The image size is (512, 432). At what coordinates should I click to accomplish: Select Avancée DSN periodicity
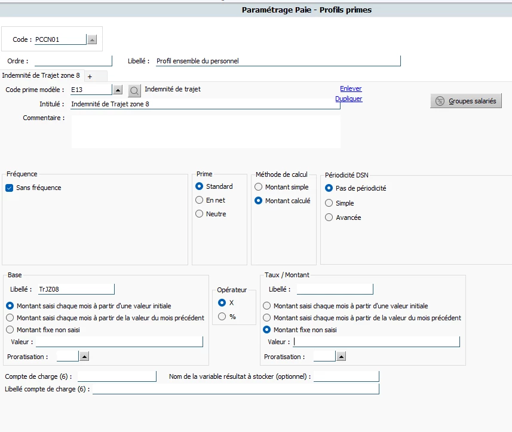[329, 217]
